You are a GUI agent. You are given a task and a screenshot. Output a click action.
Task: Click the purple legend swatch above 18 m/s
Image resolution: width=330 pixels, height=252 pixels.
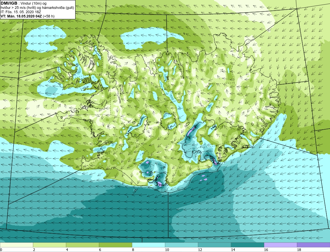(x=313, y=245)
